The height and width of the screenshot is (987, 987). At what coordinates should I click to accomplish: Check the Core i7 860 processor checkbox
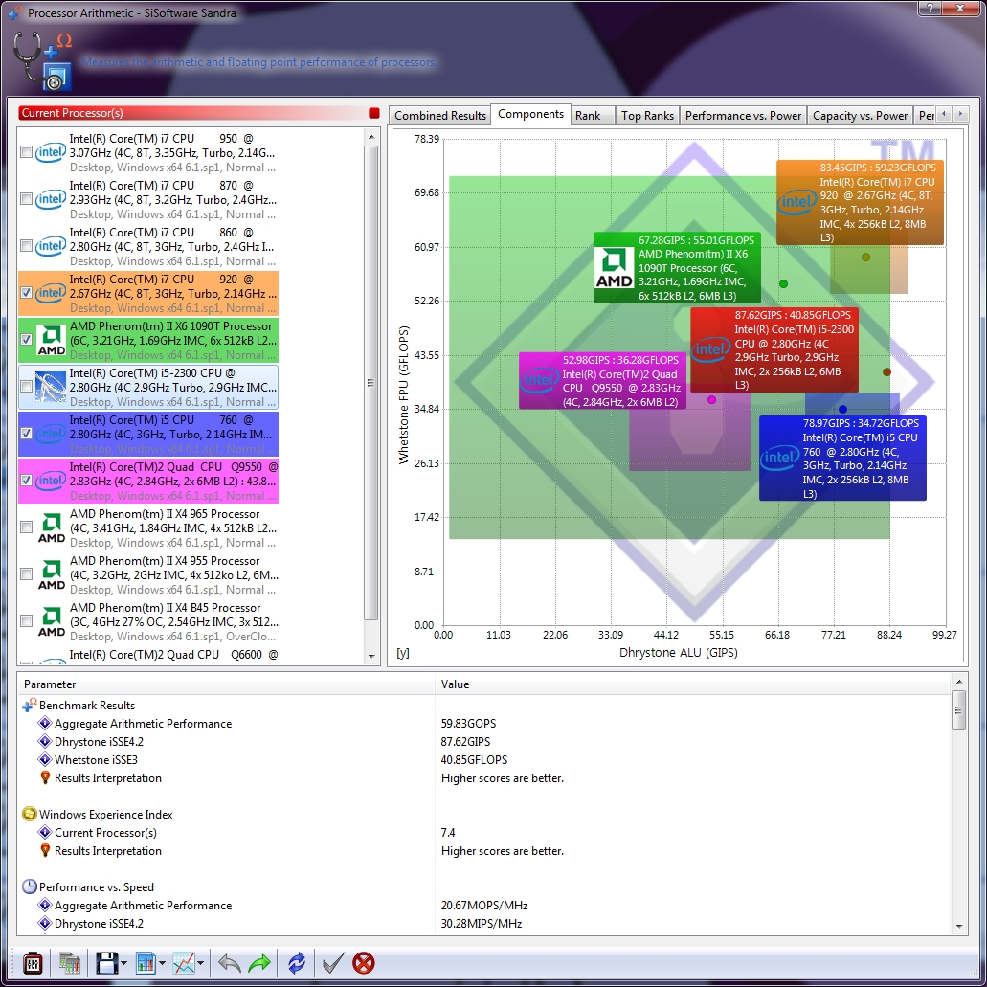(26, 245)
